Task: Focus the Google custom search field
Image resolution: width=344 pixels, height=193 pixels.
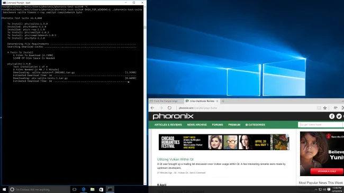Action: tap(320, 125)
